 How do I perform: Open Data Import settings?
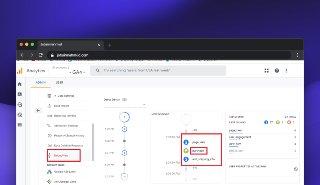(61, 106)
